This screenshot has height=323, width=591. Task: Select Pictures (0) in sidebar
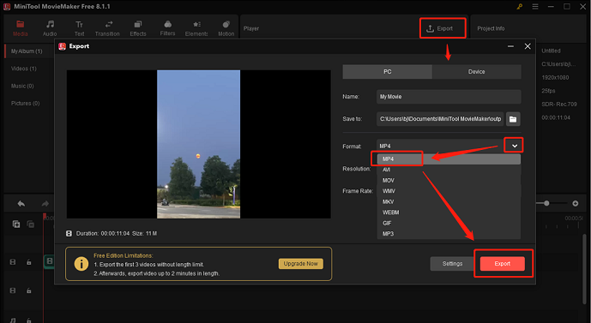25,103
